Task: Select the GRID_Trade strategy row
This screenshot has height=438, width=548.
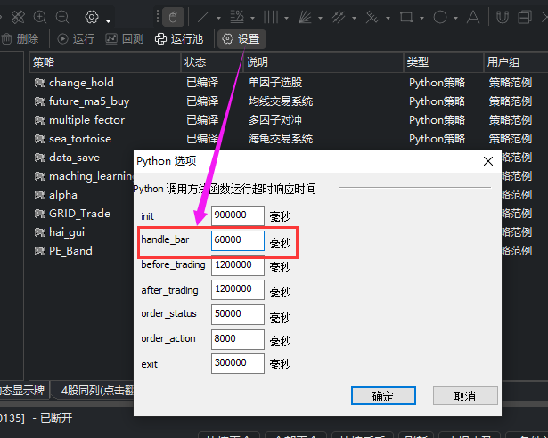Action: pos(82,214)
